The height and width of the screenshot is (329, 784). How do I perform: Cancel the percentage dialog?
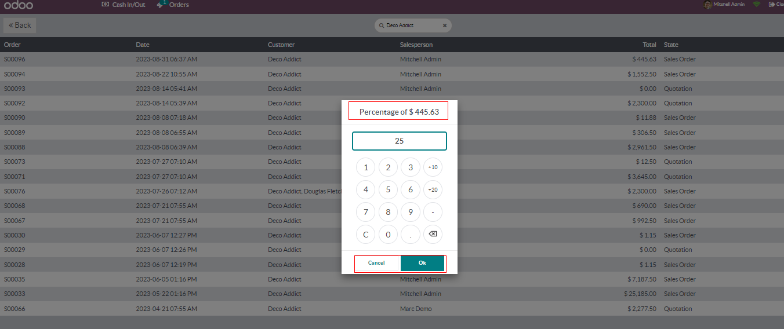376,263
